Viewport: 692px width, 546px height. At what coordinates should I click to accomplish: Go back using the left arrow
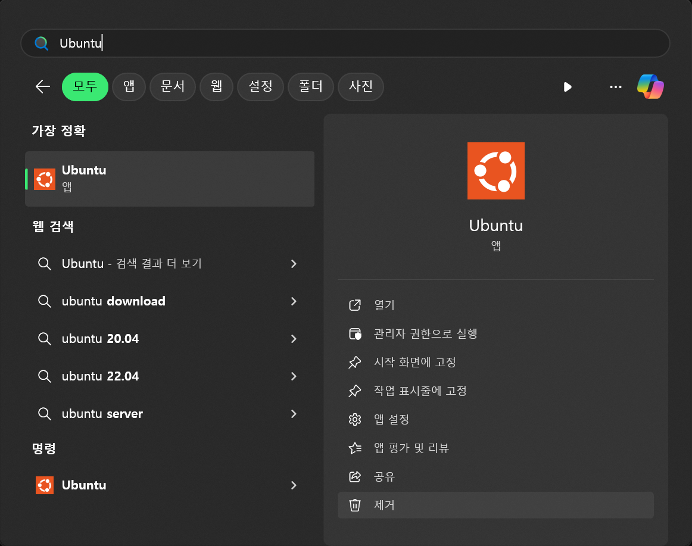(43, 86)
